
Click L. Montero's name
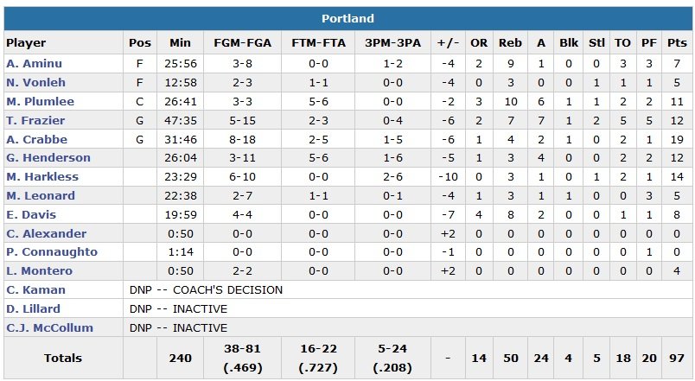point(39,271)
